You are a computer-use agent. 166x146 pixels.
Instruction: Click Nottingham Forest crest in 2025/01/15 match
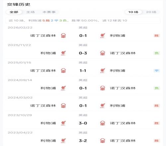(x=63, y=71)
